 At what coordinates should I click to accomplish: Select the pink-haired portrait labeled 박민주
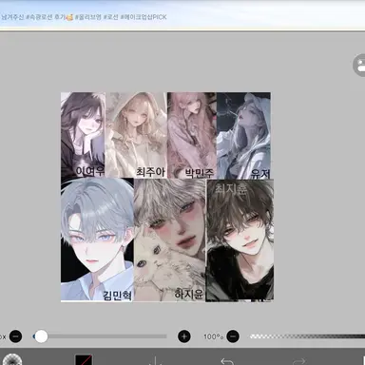(192, 135)
